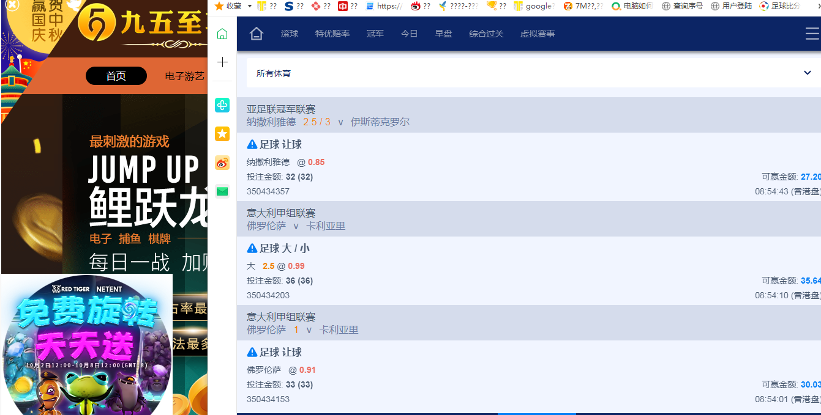The height and width of the screenshot is (415, 821).
Task: Click the 大 2.5 @ 0.99 odds line
Action: (276, 266)
